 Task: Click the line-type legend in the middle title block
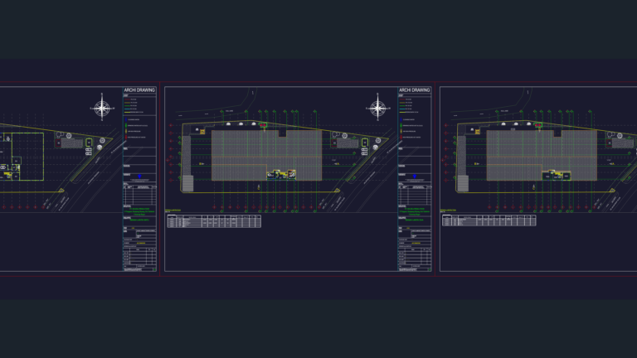pyautogui.click(x=410, y=105)
